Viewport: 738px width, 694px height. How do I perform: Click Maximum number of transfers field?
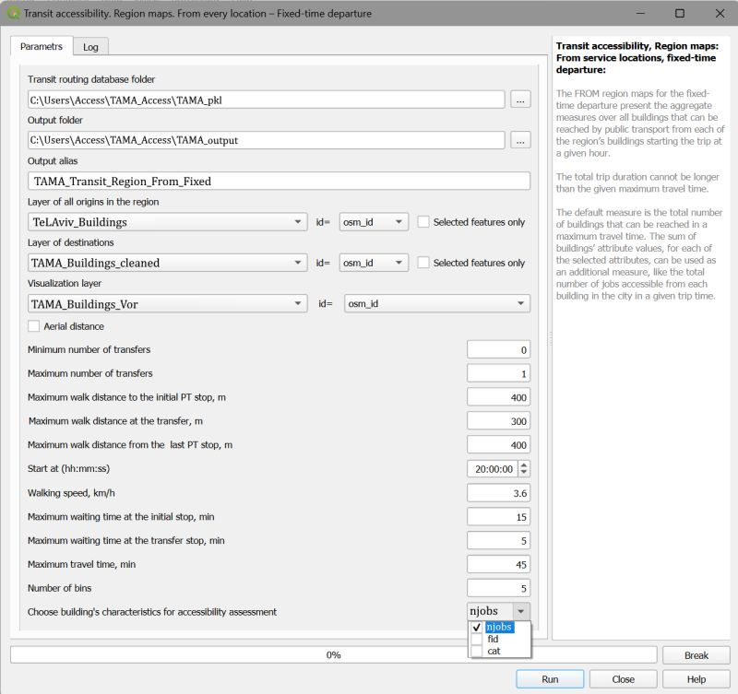tap(498, 374)
